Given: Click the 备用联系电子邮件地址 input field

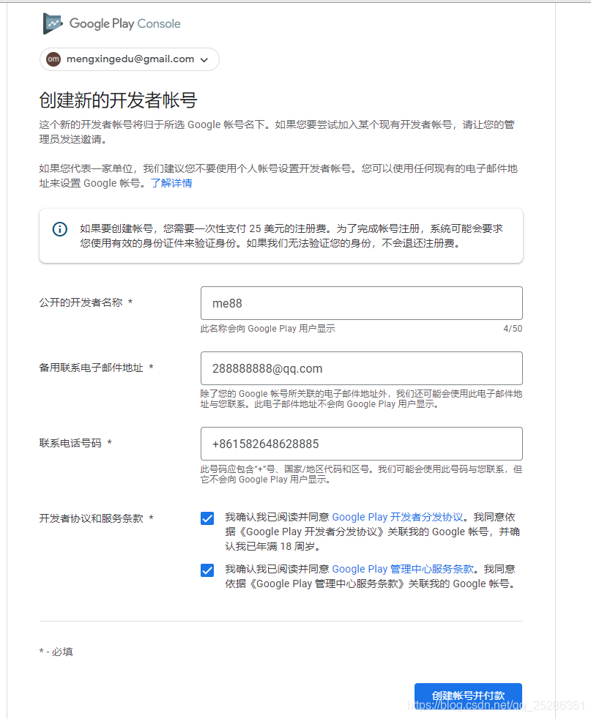Looking at the screenshot, I should 361,368.
